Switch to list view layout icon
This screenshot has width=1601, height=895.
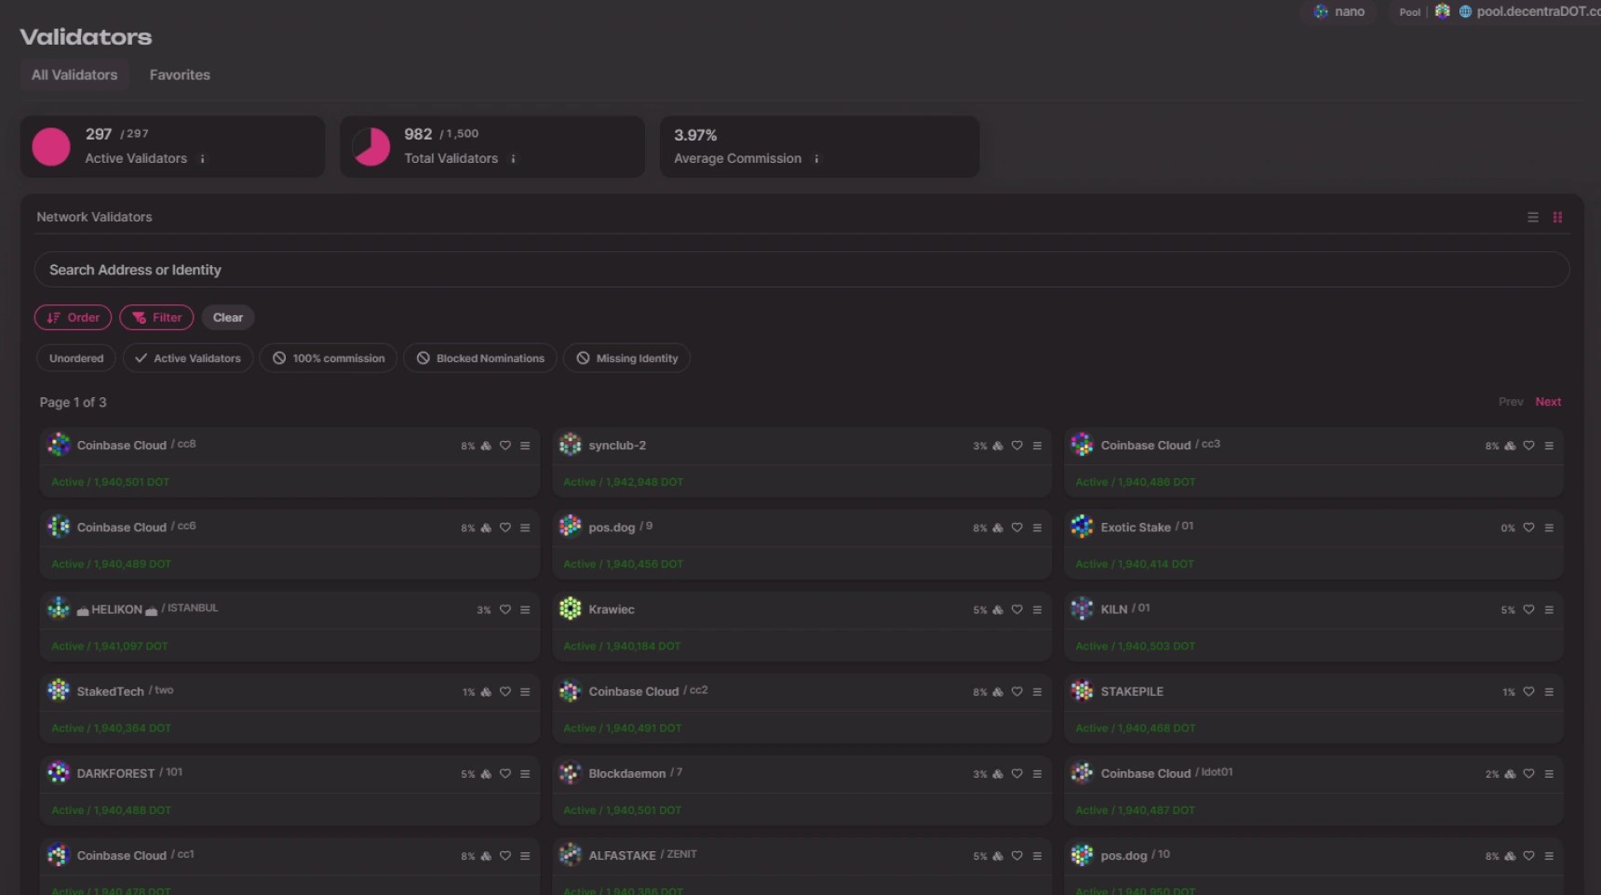point(1533,218)
